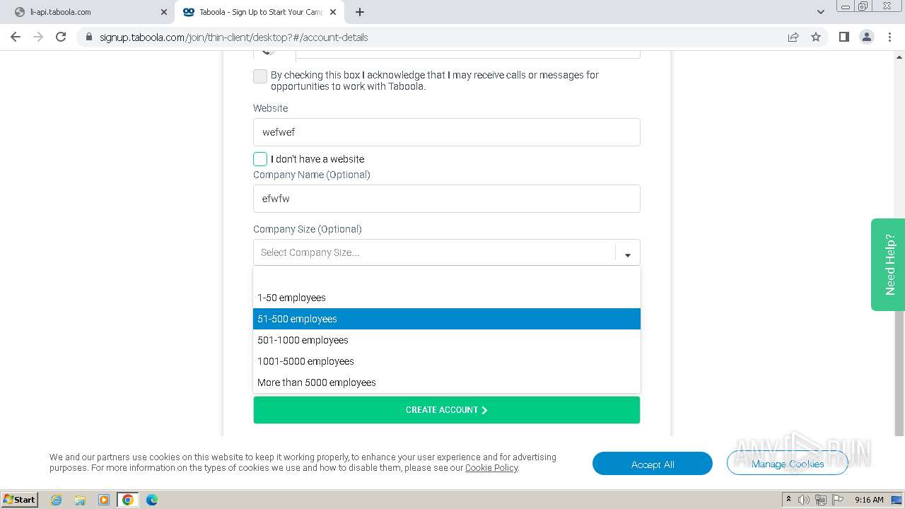905x509 pixels.
Task: Open the Cookie Policy link
Action: click(491, 467)
